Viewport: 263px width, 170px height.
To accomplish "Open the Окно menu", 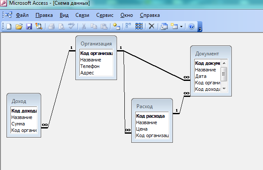I will tap(127, 15).
